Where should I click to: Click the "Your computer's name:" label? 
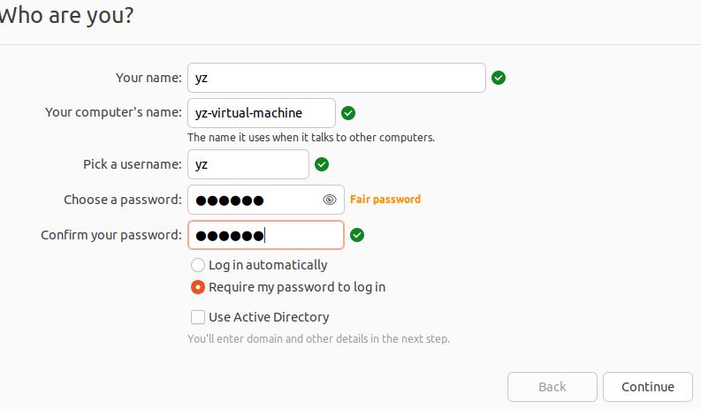point(113,113)
